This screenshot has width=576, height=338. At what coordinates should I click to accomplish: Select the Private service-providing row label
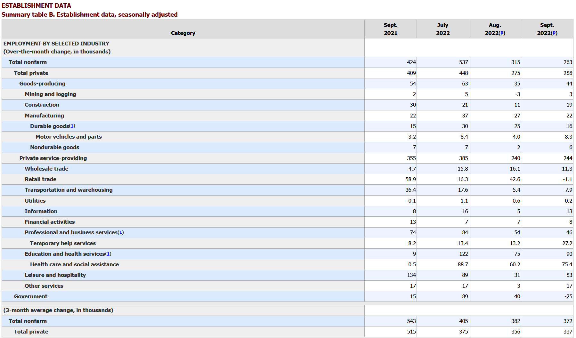[x=53, y=158]
